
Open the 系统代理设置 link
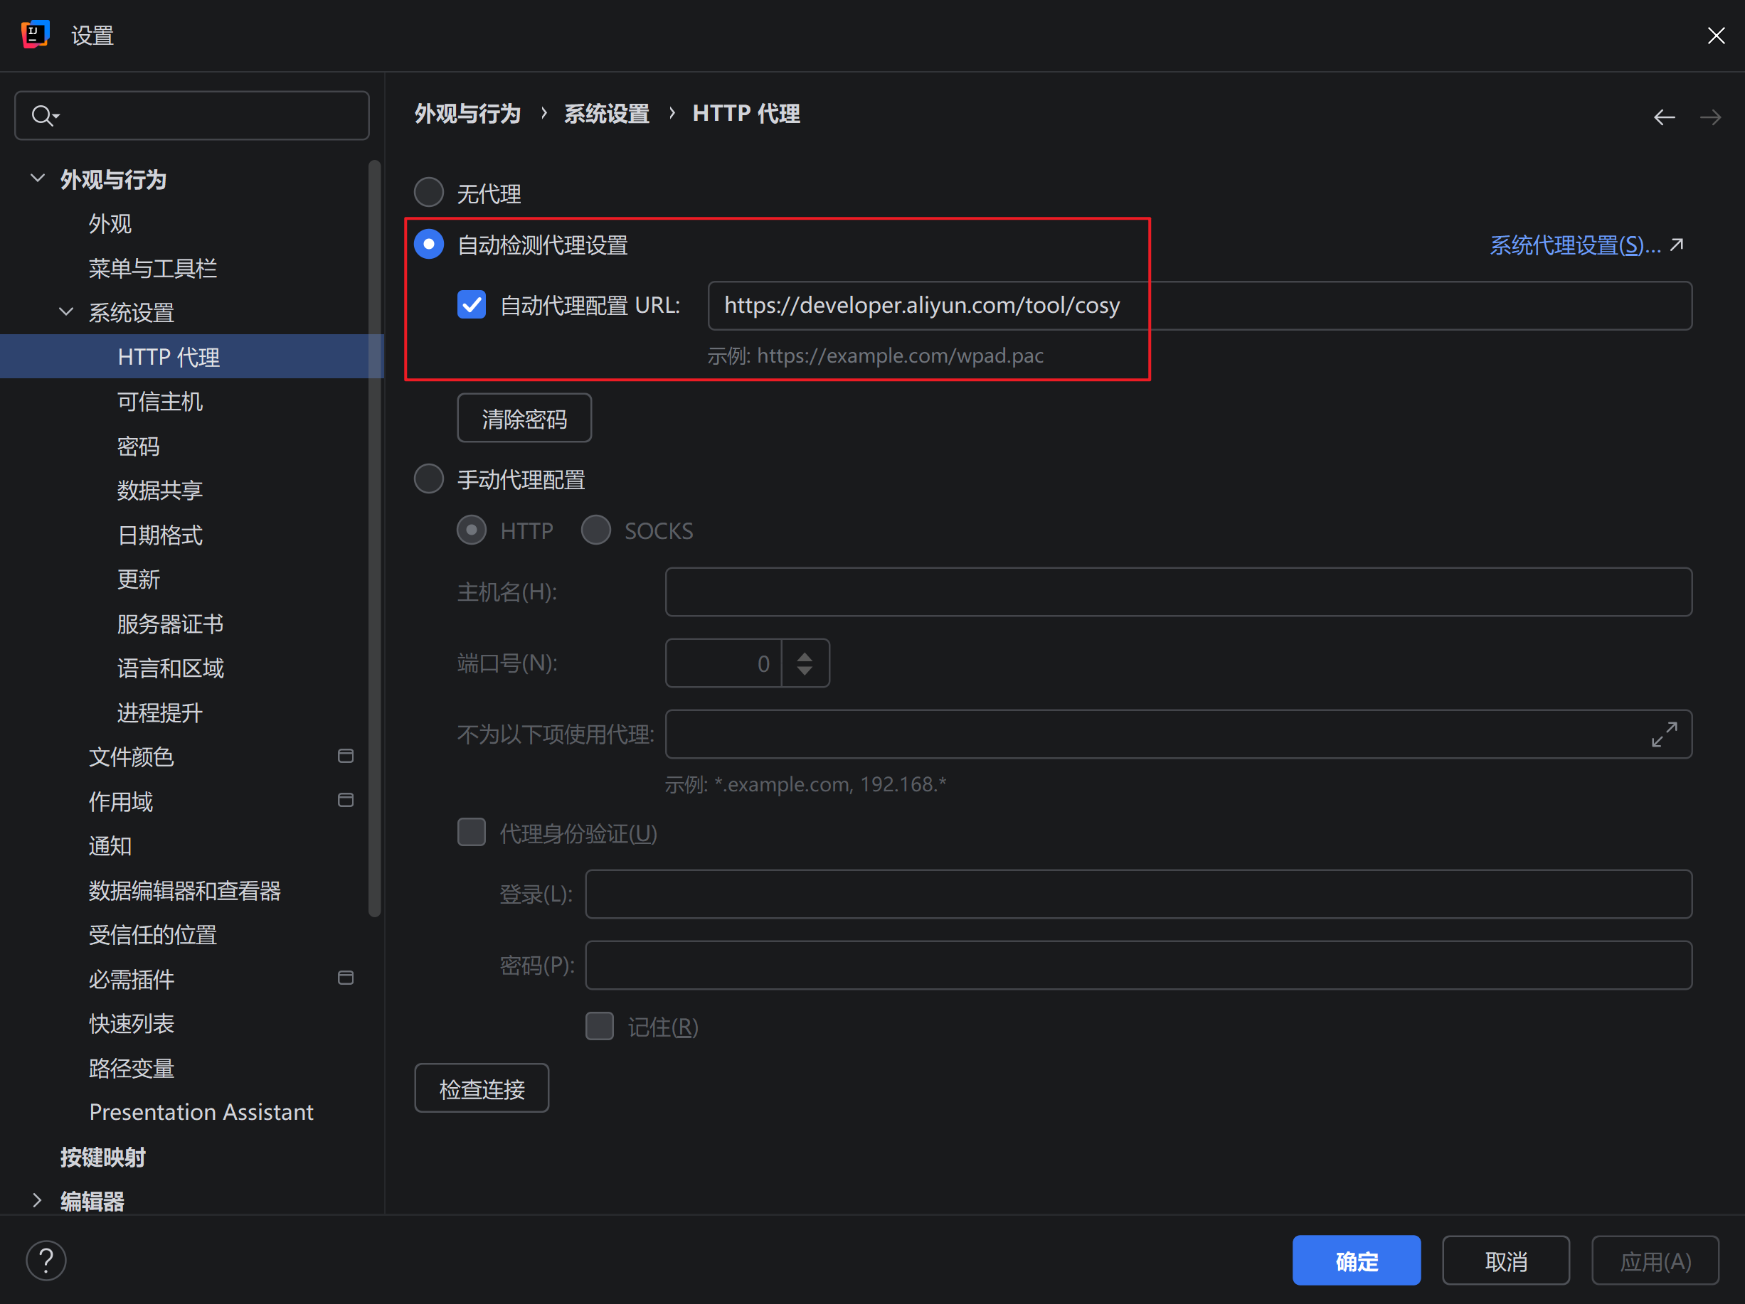pos(1576,245)
